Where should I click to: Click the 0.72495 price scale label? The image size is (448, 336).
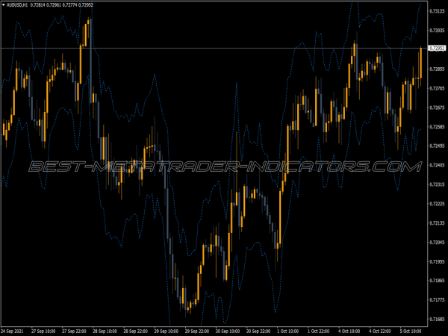pos(437,146)
